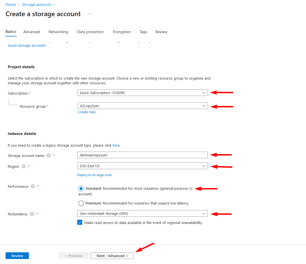The width and height of the screenshot is (306, 264).
Task: Click the Create new resource group link
Action: (86, 112)
